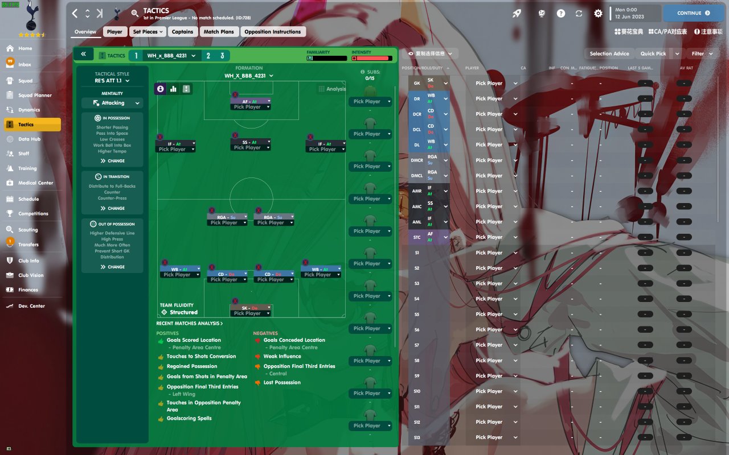Collapse the tactics panel with double-arrow icon
Viewport: 729px width, 455px height.
click(83, 55)
